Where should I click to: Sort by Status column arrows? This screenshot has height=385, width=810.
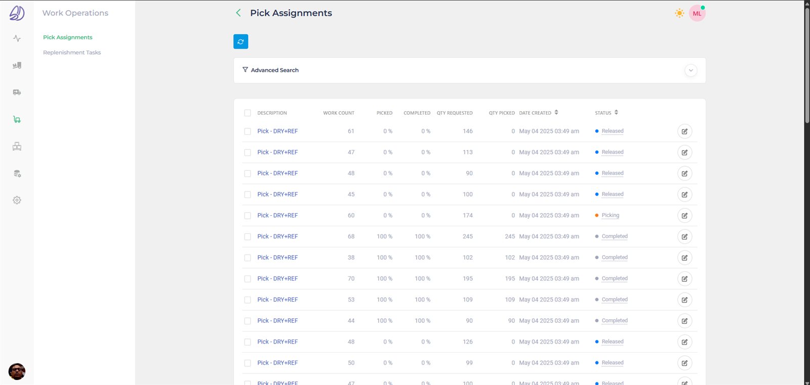click(616, 112)
